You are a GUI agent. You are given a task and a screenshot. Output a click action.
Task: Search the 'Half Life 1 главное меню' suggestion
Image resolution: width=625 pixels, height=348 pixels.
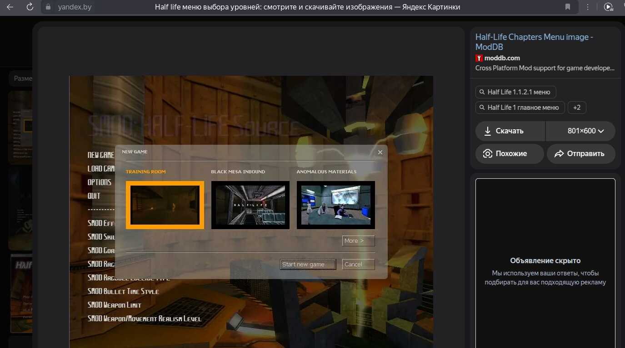[520, 108]
